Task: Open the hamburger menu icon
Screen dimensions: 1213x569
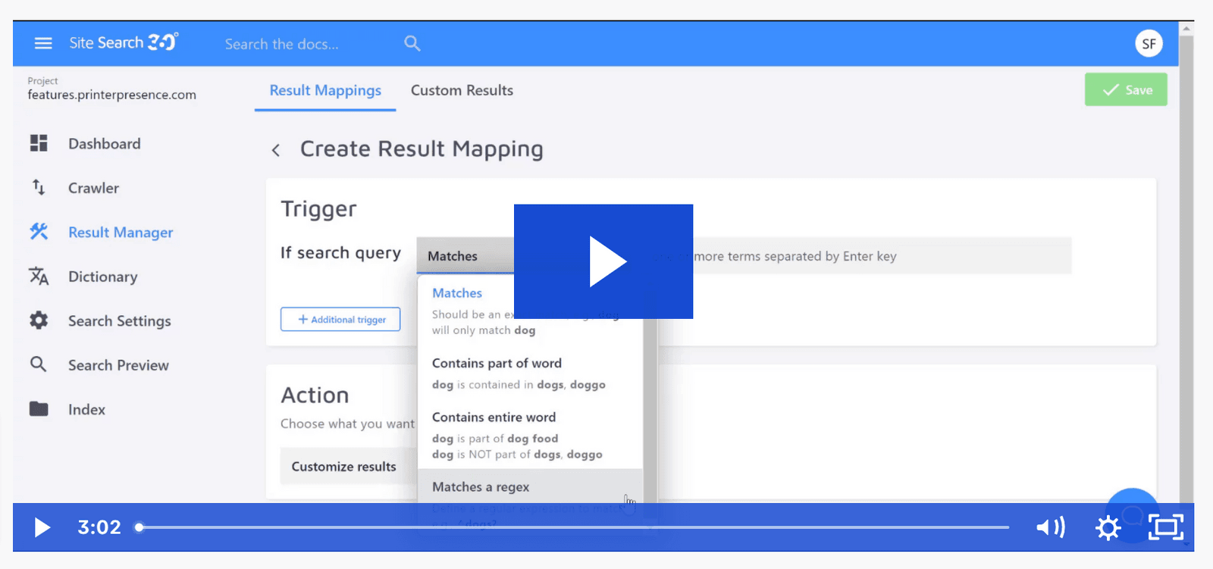Action: (43, 43)
